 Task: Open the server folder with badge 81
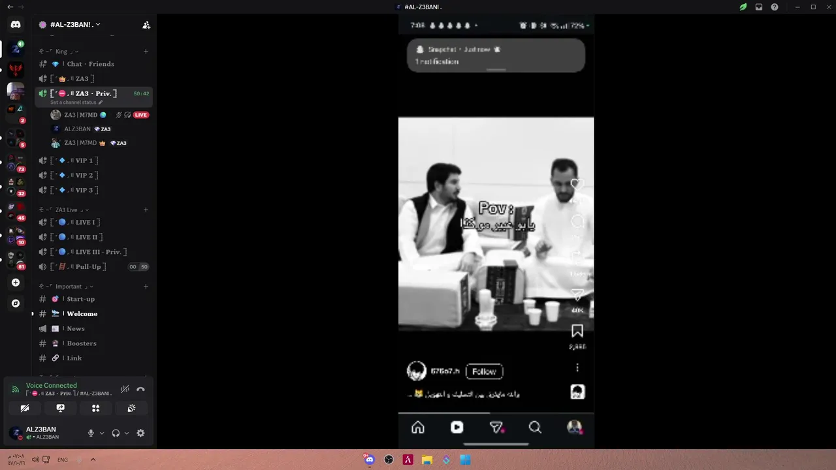click(x=16, y=260)
